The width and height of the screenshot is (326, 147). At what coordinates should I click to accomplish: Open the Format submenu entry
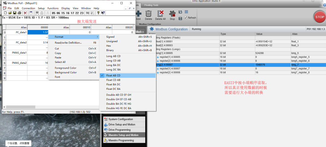coord(74,37)
